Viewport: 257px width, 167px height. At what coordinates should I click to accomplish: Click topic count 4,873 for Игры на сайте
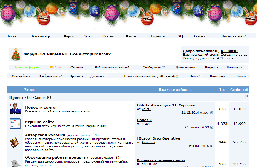222,124
